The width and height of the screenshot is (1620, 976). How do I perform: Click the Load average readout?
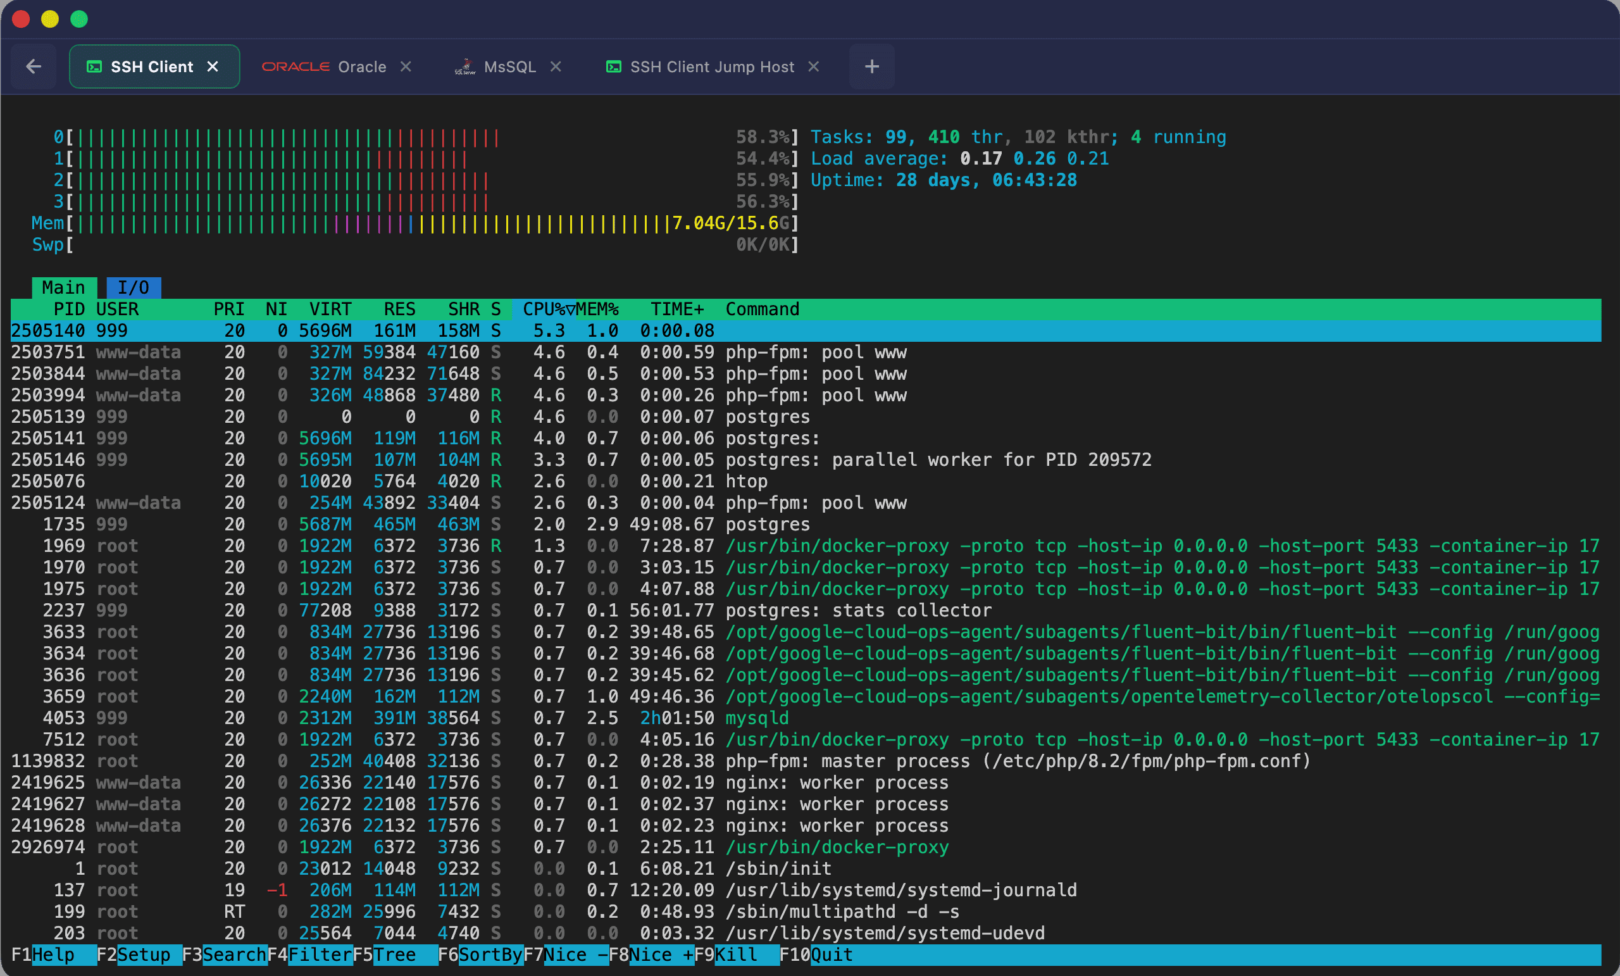[959, 158]
